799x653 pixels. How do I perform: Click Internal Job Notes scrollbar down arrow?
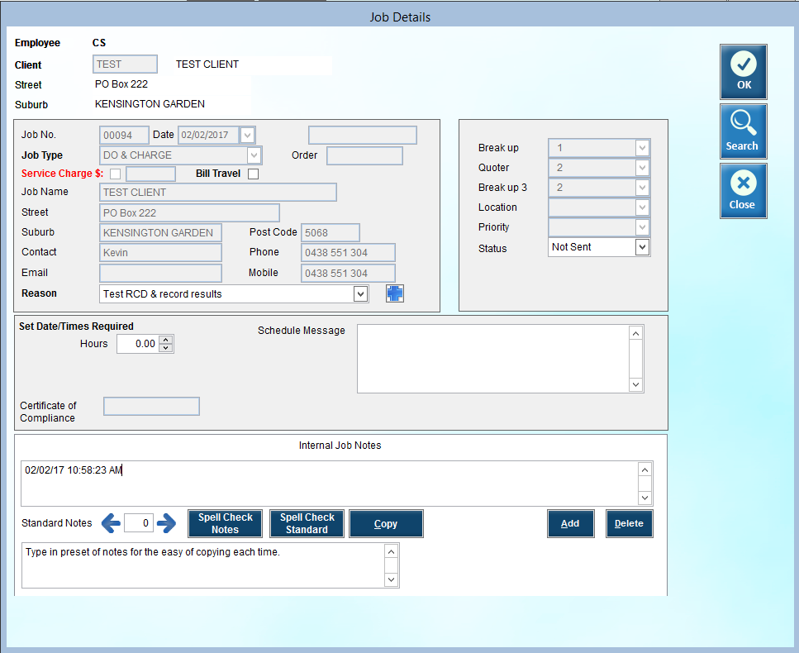(644, 498)
